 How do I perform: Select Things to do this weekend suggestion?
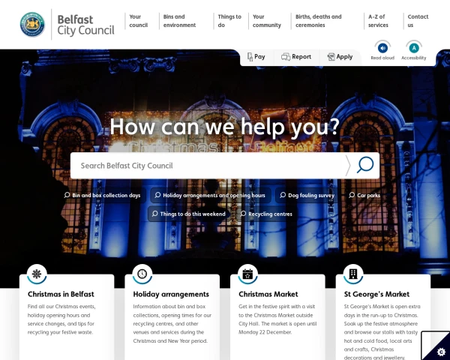click(188, 214)
